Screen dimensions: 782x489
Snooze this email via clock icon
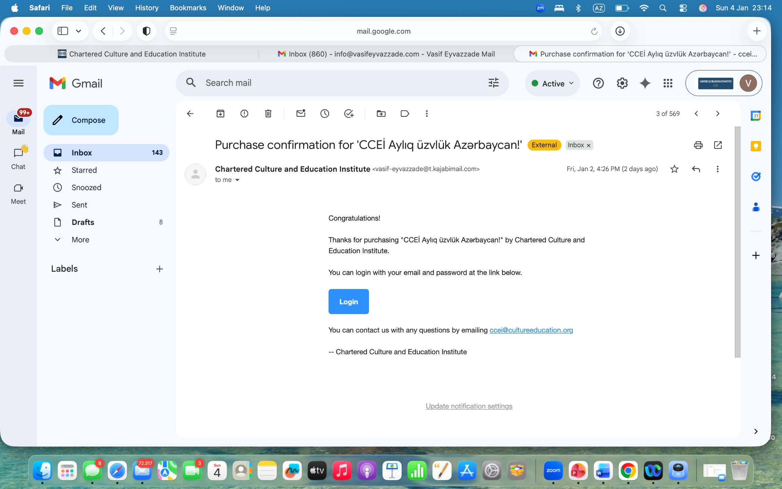point(324,113)
